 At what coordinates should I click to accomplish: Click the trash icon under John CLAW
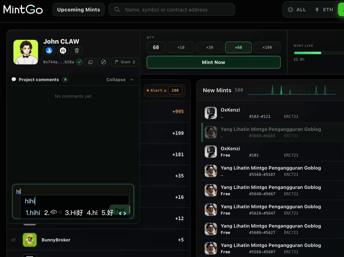[x=77, y=51]
